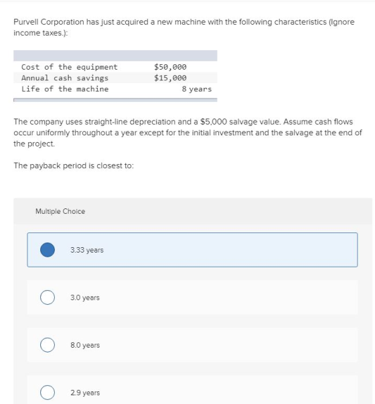Click the 3.0 years answer label
This screenshot has height=404, width=375.
pos(85,297)
